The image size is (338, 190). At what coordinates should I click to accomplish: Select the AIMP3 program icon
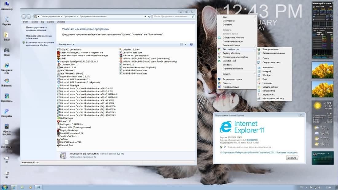(x=58, y=58)
